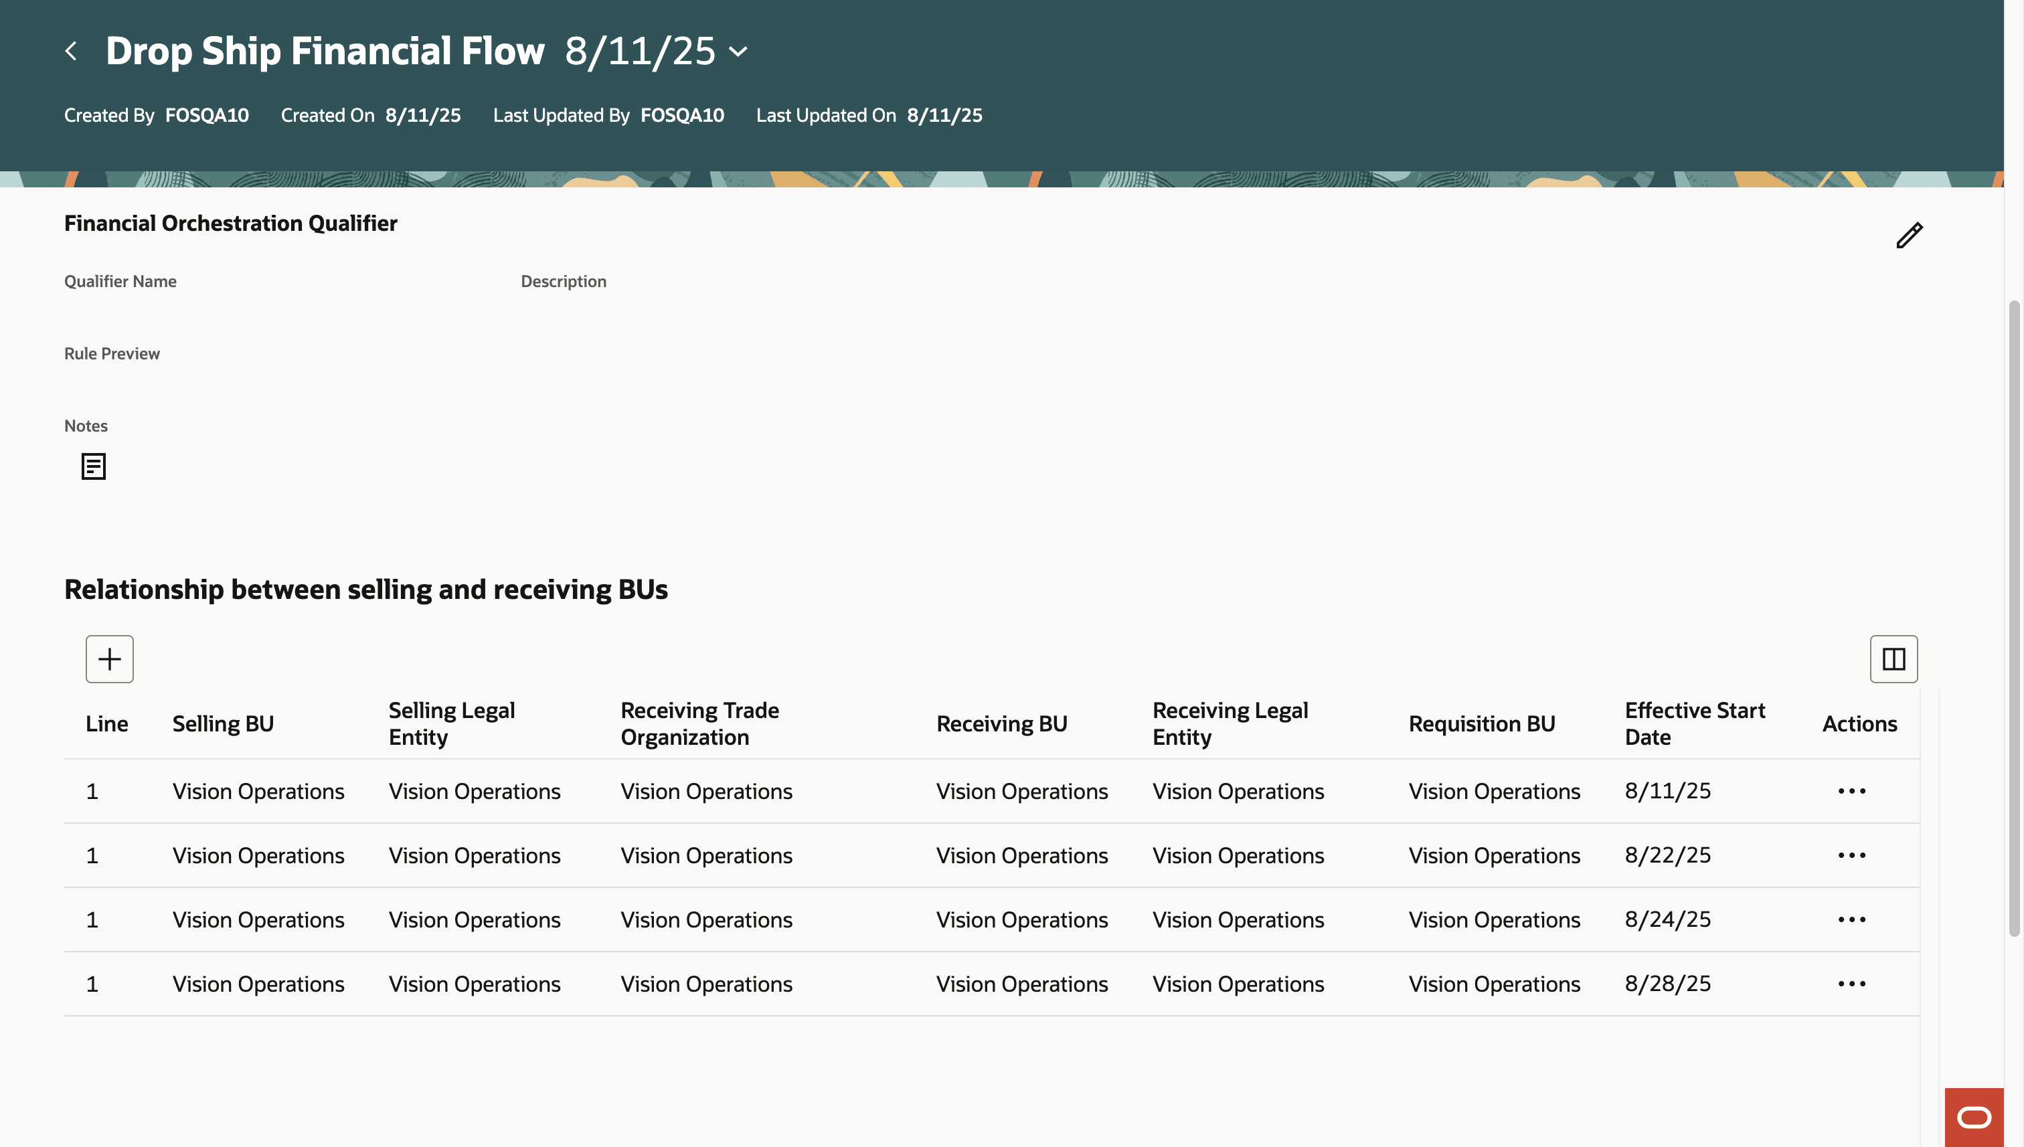Screen dimensions: 2024x1147
Task: Click the Requisition BU column header
Action: pos(1481,723)
